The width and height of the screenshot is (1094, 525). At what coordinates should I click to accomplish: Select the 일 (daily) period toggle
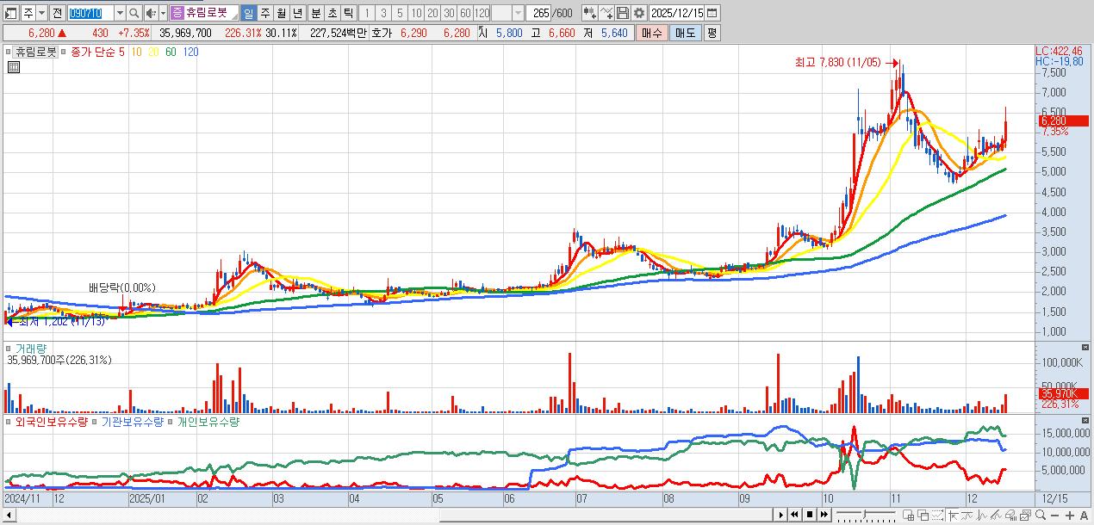248,13
